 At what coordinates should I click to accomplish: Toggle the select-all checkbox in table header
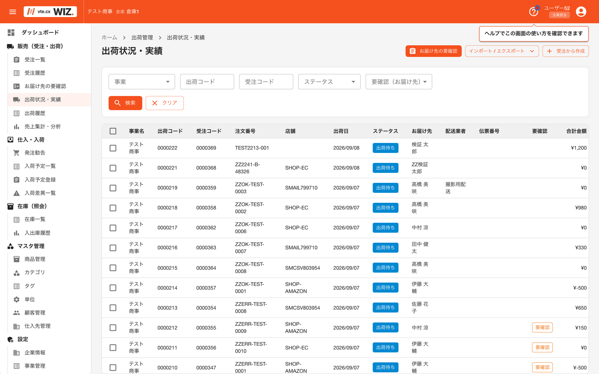tap(113, 131)
